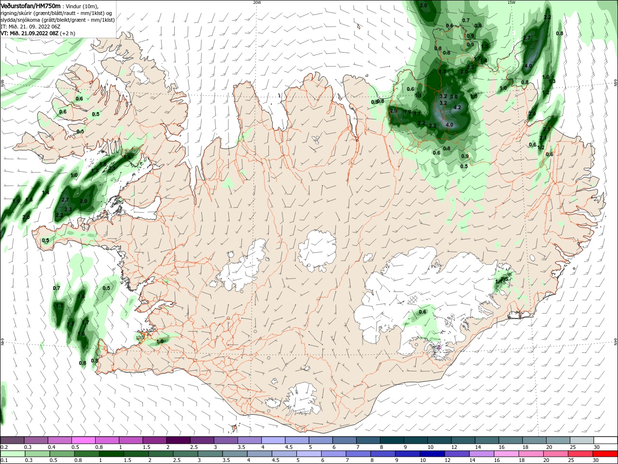This screenshot has height=464, width=618.
Task: Select snow-scale swatch beginning at 12
Action: click(x=462, y=440)
